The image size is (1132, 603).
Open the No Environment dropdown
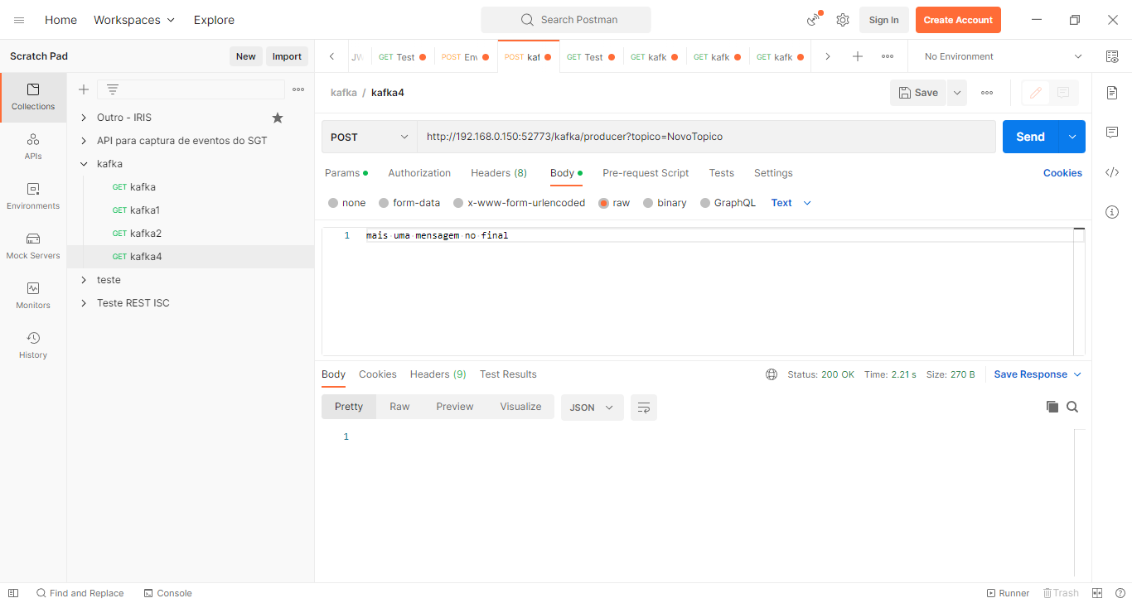1003,56
